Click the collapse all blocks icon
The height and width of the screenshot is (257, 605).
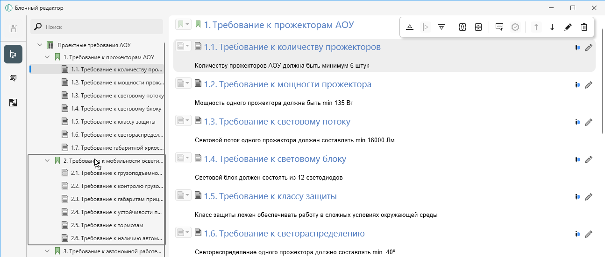478,27
